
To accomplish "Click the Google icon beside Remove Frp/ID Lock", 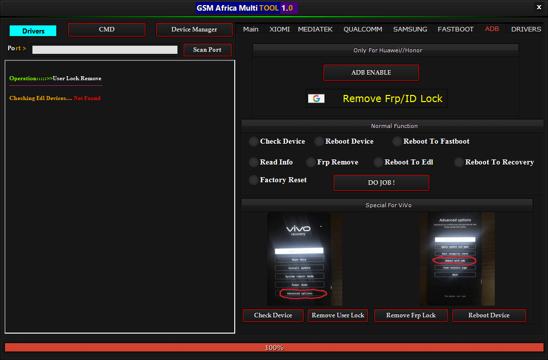I will pyautogui.click(x=316, y=98).
